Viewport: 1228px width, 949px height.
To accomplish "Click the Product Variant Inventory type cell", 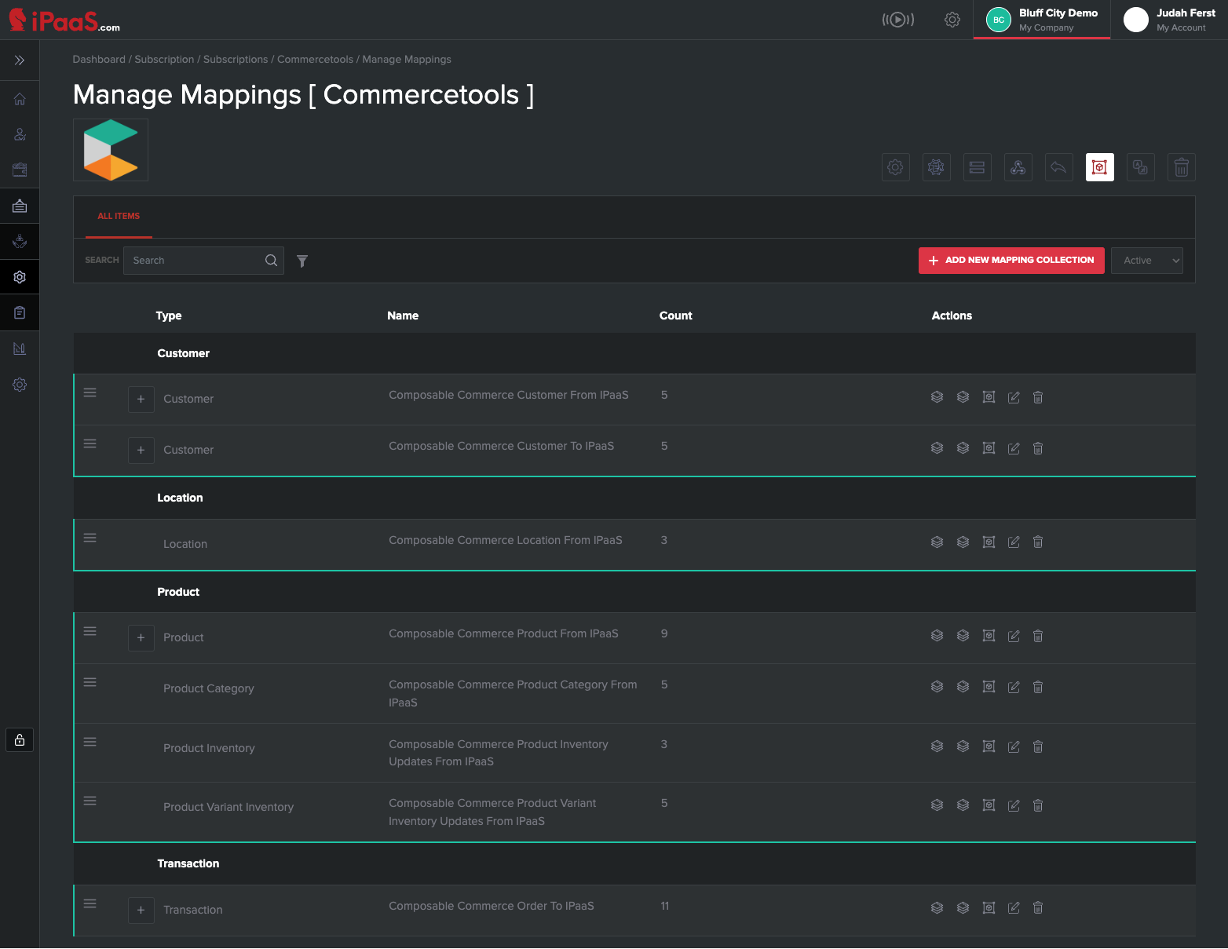I will pyautogui.click(x=228, y=807).
